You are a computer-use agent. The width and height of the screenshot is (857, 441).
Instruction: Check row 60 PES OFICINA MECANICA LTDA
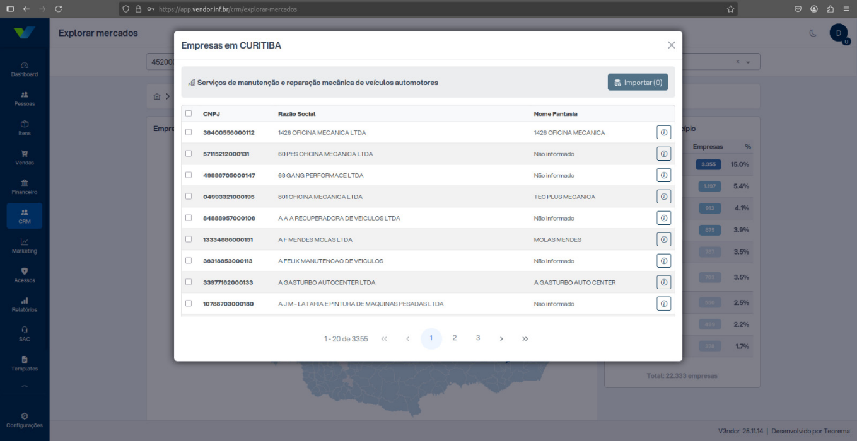click(x=189, y=154)
